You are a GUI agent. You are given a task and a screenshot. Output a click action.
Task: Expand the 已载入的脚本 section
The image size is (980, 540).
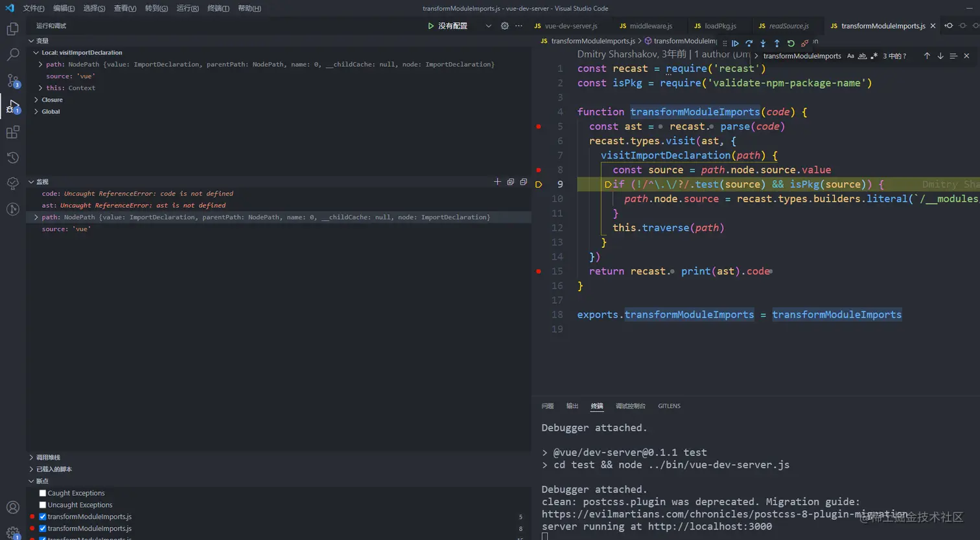(x=31, y=469)
